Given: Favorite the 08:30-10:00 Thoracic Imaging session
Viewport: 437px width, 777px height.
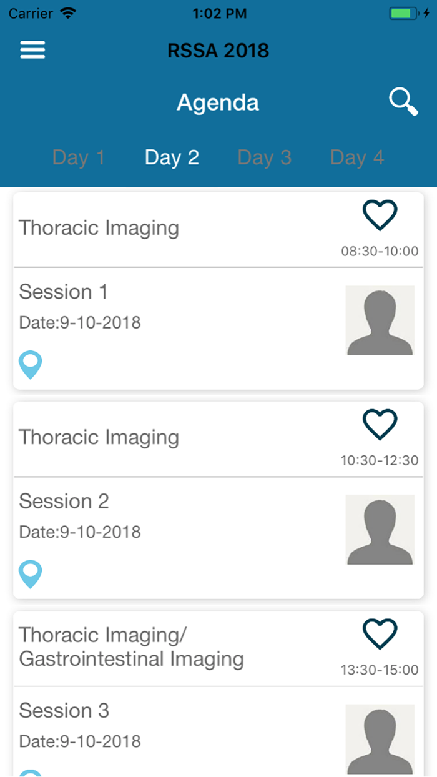Looking at the screenshot, I should 380,216.
